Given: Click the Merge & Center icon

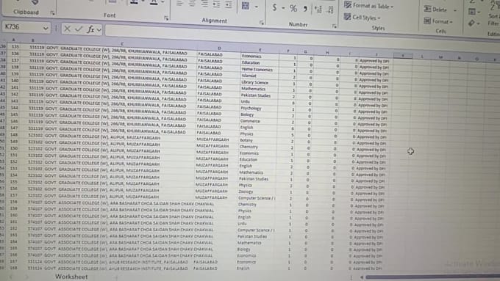Looking at the screenshot, I should point(246,6).
